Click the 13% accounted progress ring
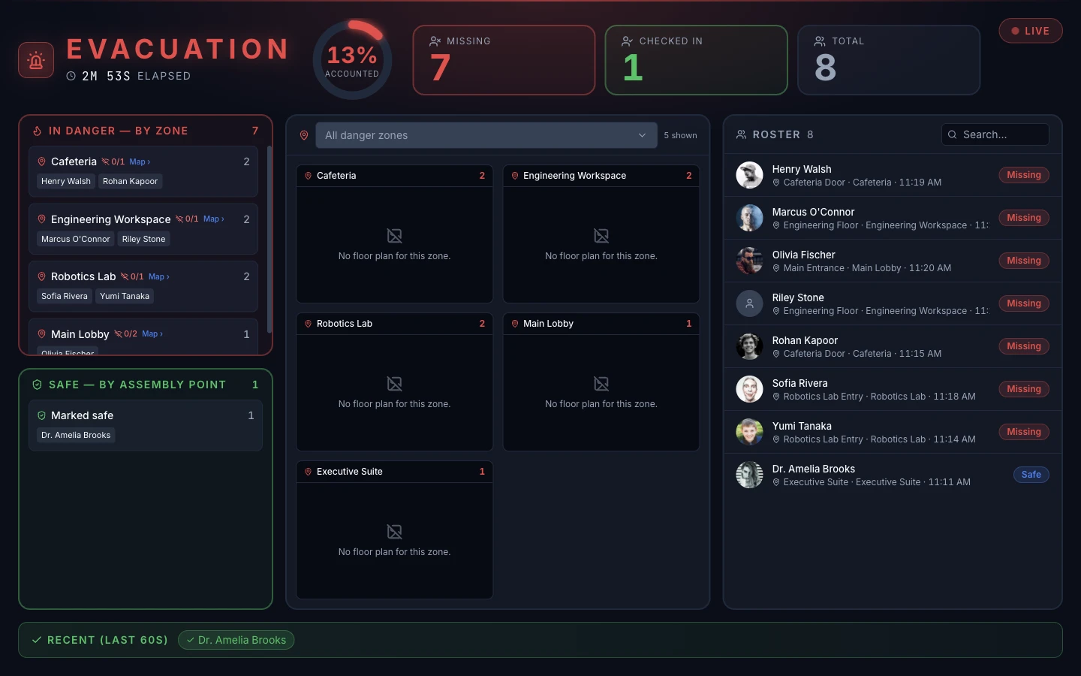Screen dimensions: 1081x676 [x=352, y=60]
